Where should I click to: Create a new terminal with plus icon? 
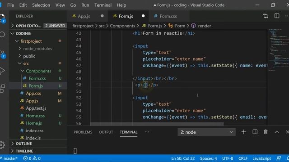244,132
